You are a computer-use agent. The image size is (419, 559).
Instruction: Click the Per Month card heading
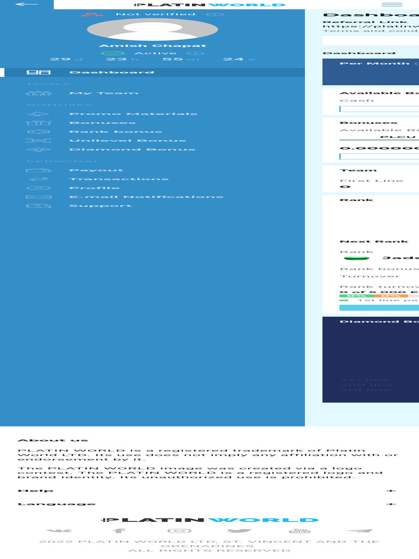(x=374, y=63)
